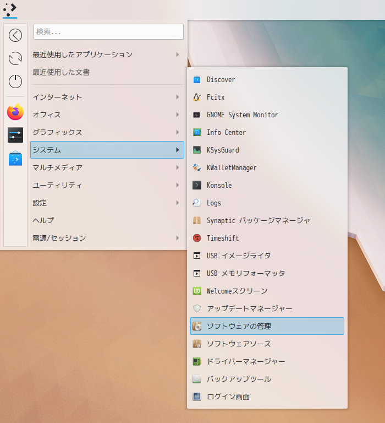Open ドライバーマネージャー label
The image size is (385, 423).
coord(246,361)
